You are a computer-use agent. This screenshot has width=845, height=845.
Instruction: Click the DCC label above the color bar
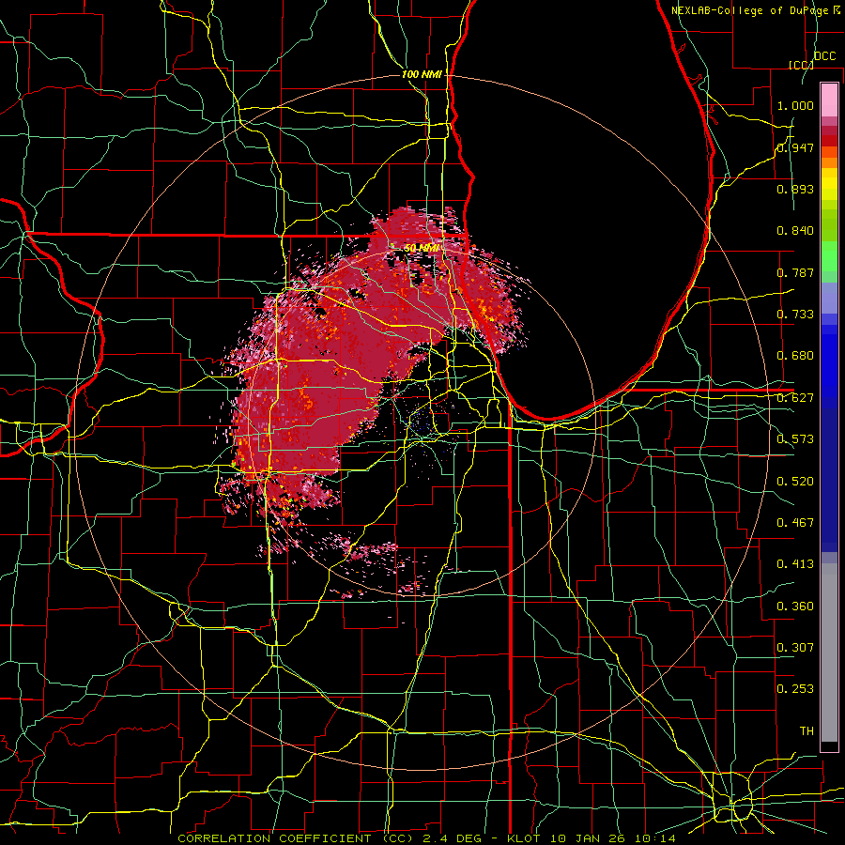pyautogui.click(x=825, y=56)
